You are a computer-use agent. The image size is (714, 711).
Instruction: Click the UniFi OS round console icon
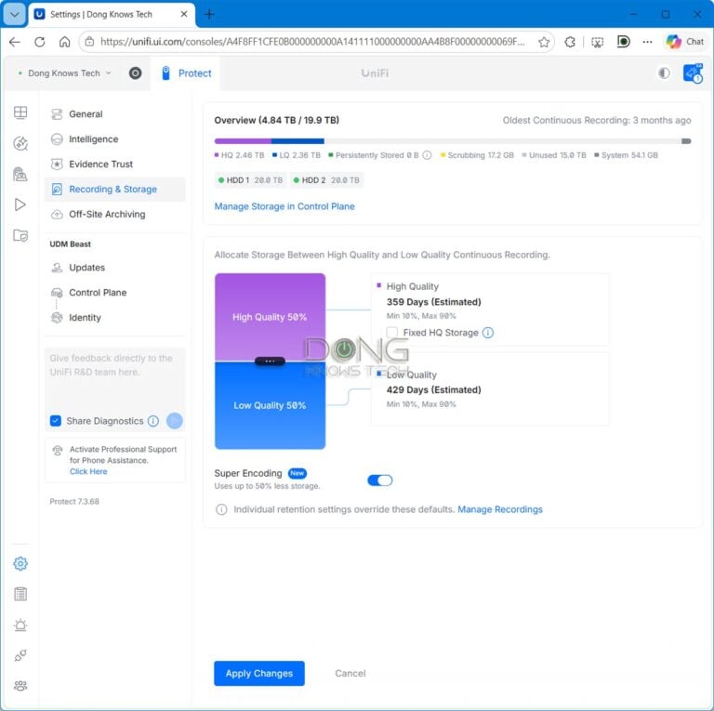tap(135, 72)
